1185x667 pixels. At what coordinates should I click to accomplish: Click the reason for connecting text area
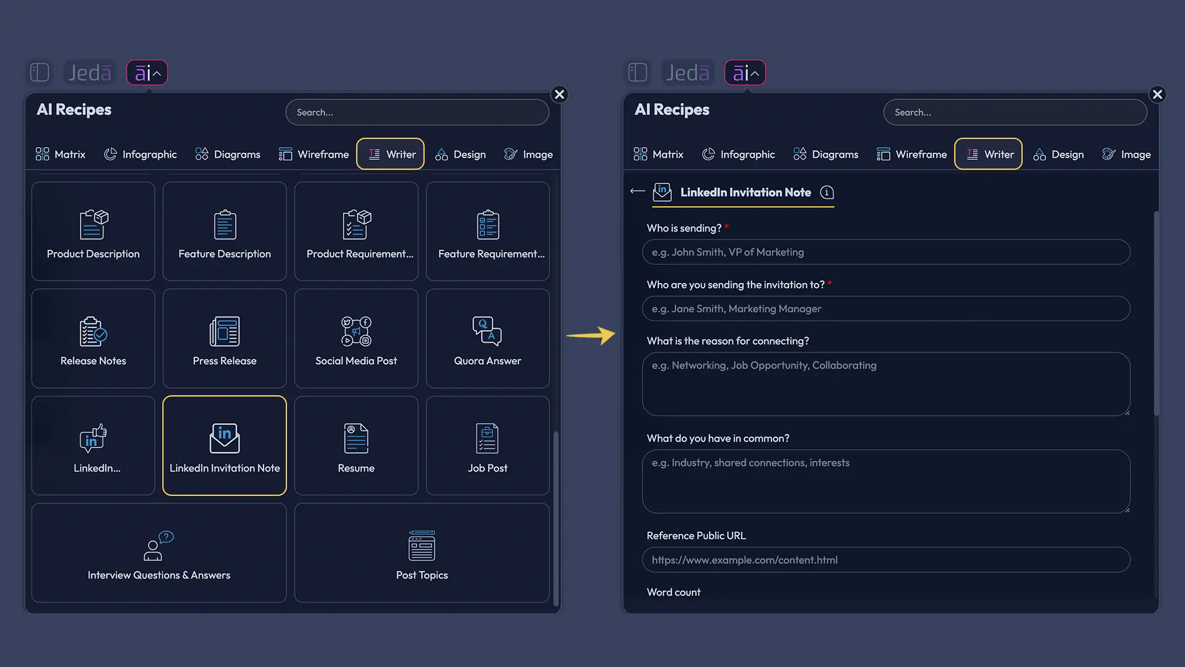tap(886, 384)
